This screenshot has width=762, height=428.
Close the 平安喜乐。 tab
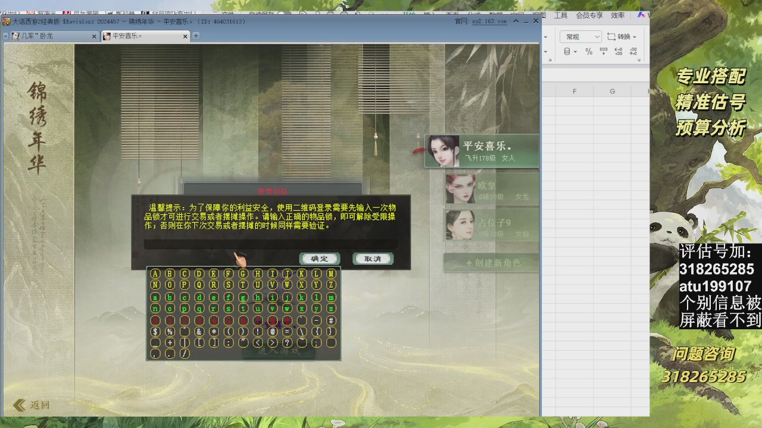pyautogui.click(x=185, y=36)
